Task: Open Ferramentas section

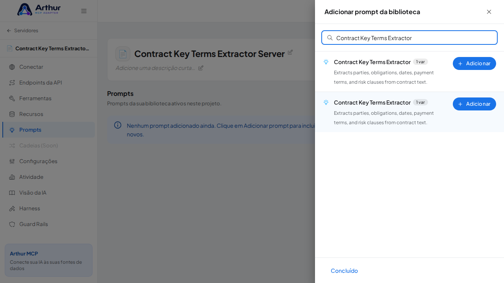Action: (48, 98)
